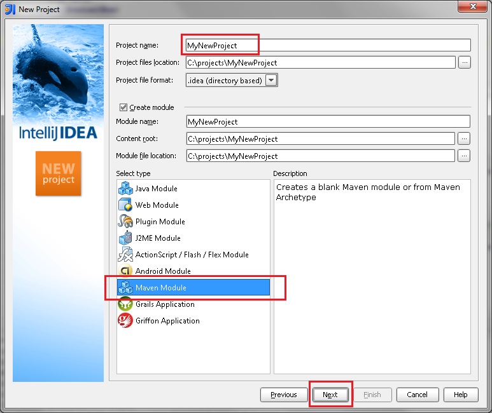The image size is (492, 413).
Task: Click the disabled Finish button
Action: pyautogui.click(x=372, y=395)
